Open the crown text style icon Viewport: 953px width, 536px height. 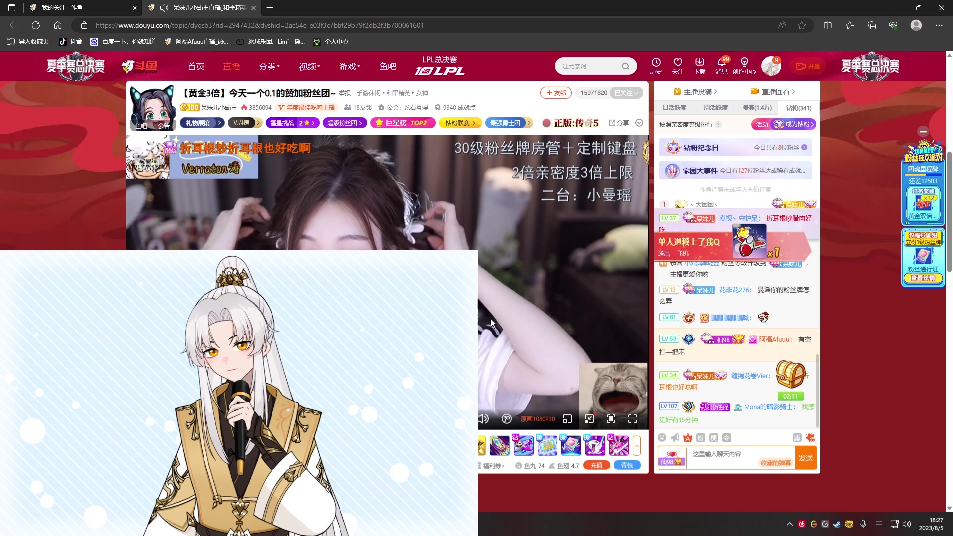tap(688, 437)
